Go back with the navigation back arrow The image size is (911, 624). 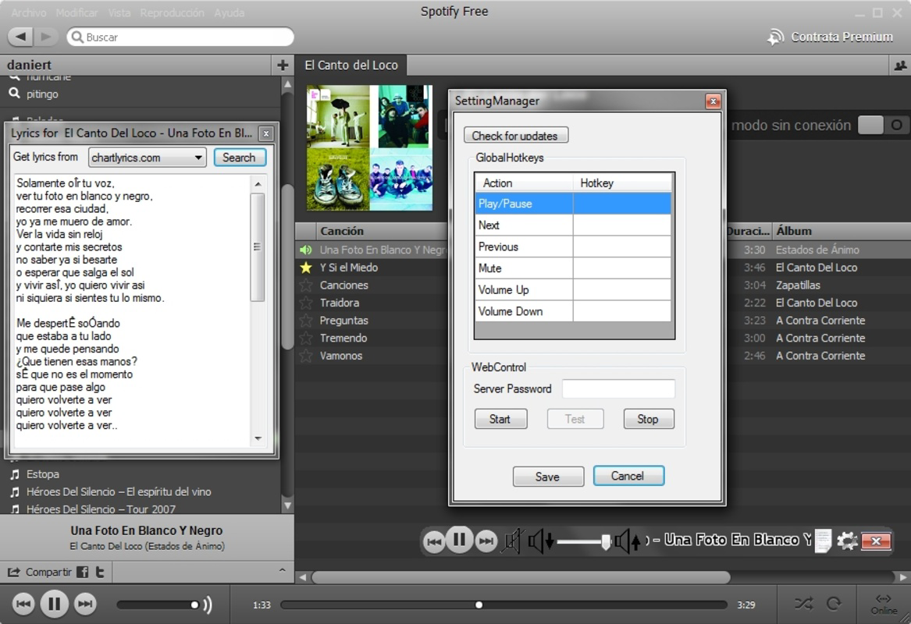pos(20,37)
